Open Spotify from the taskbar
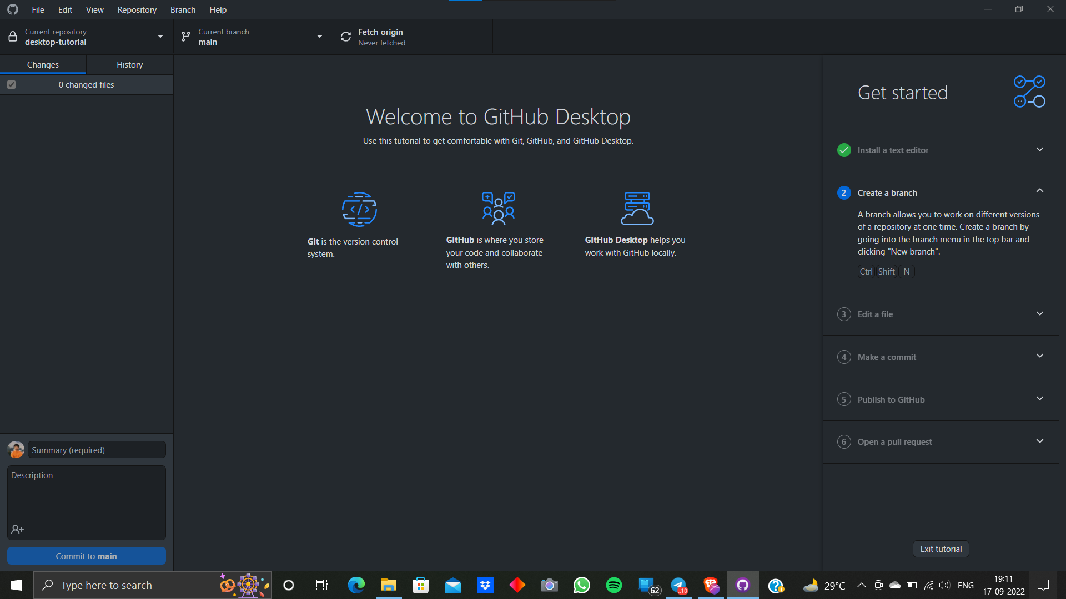The image size is (1066, 599). tap(614, 585)
